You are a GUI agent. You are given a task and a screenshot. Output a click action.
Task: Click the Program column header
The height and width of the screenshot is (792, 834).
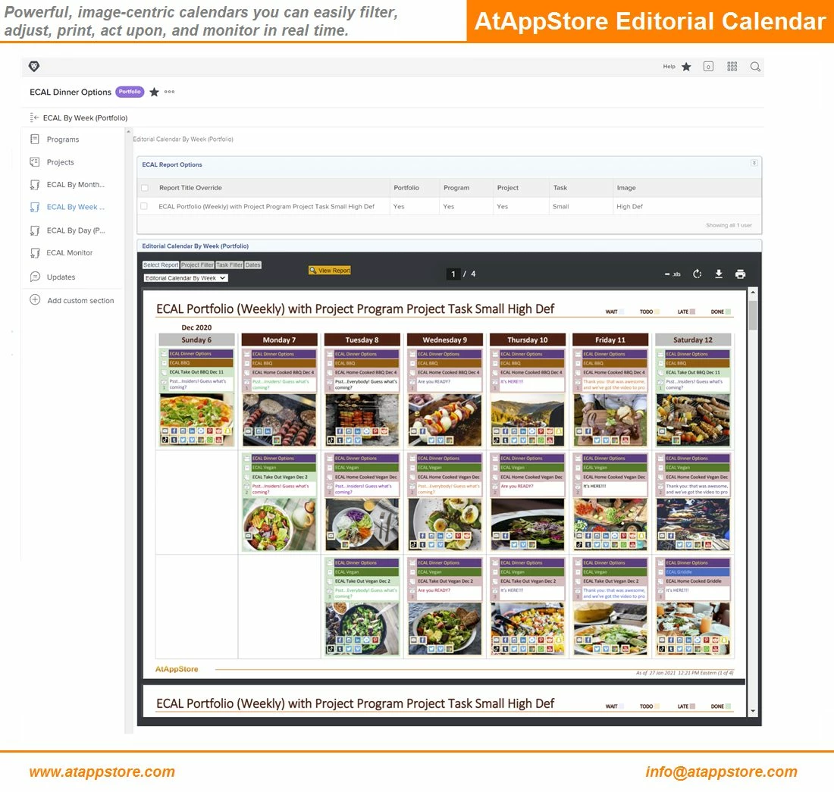pos(456,188)
